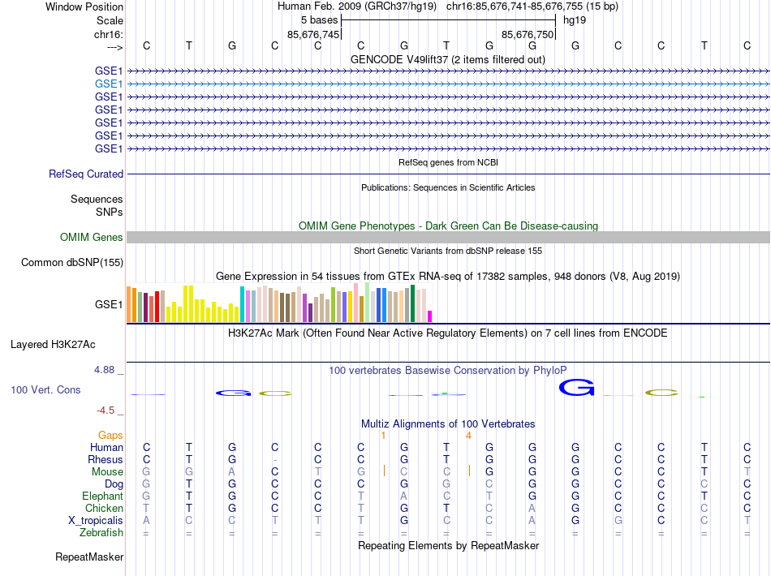The height and width of the screenshot is (576, 771).
Task: Click the gray OMIM Genes item bar
Action: coord(448,238)
